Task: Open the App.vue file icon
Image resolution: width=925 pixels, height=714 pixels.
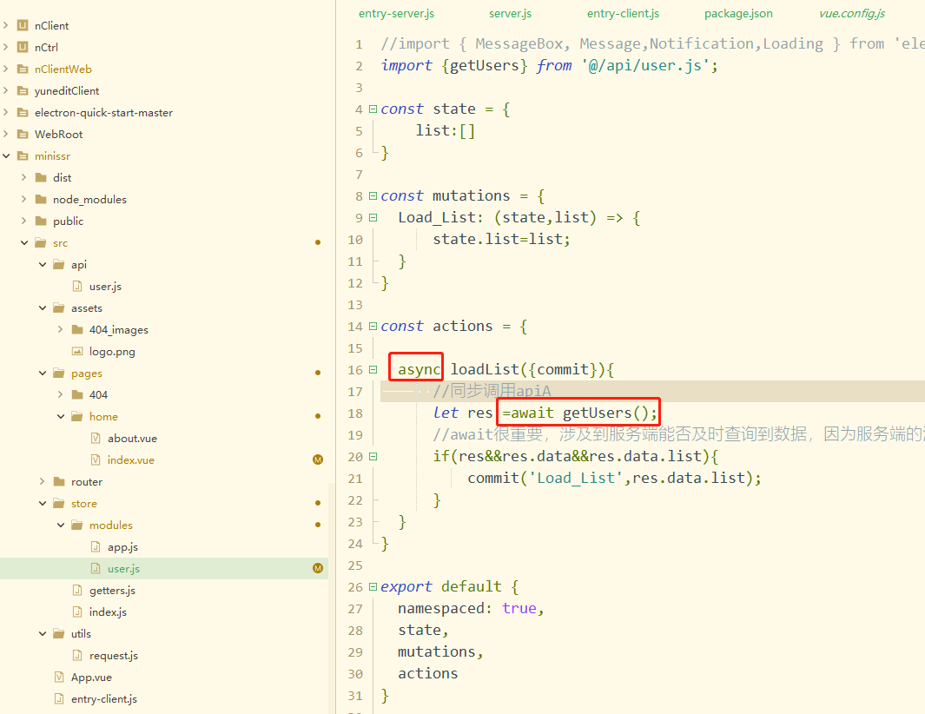Action: click(x=59, y=678)
